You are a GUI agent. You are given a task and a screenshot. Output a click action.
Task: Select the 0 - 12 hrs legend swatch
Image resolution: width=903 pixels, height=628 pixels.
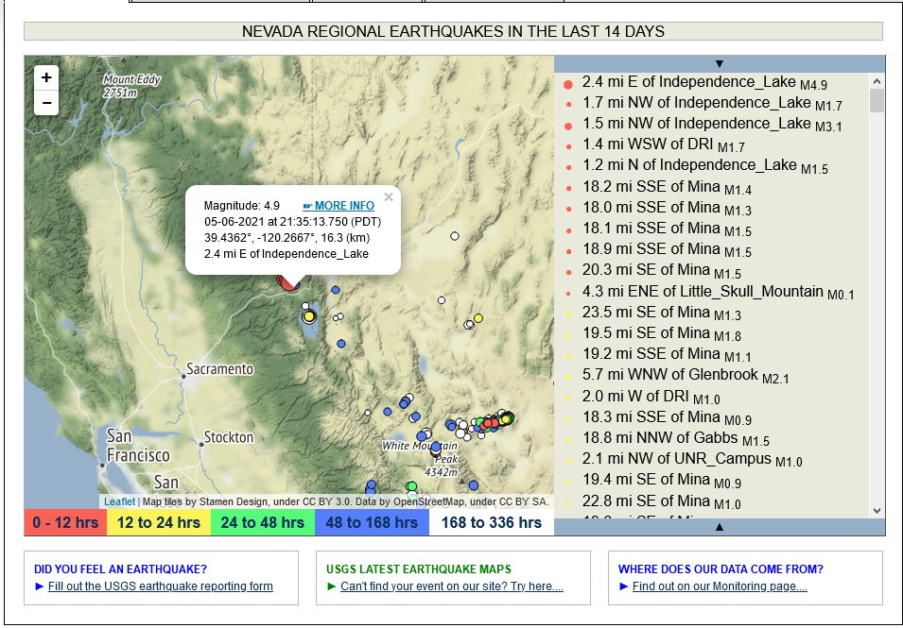tap(65, 523)
